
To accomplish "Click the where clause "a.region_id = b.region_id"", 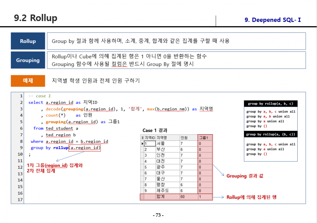I will tap(77, 142).
